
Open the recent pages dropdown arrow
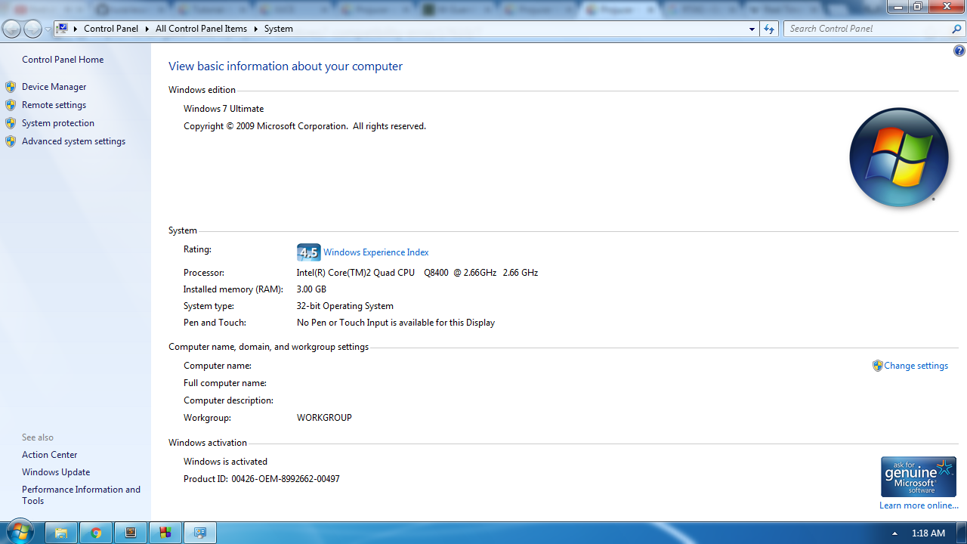tap(48, 29)
